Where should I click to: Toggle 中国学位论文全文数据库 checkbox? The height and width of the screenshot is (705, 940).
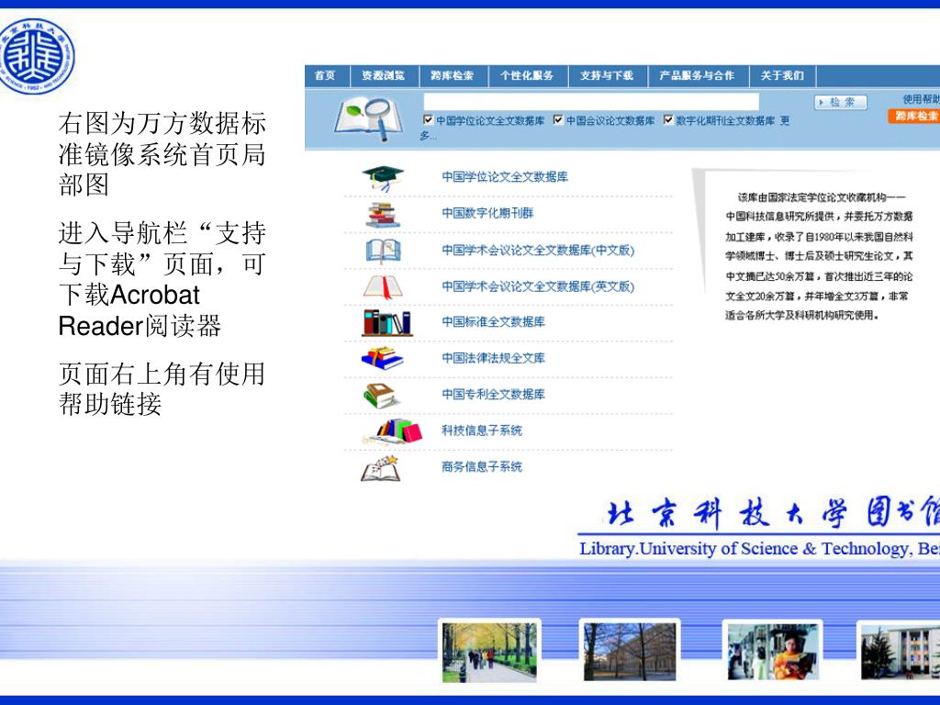tap(428, 120)
